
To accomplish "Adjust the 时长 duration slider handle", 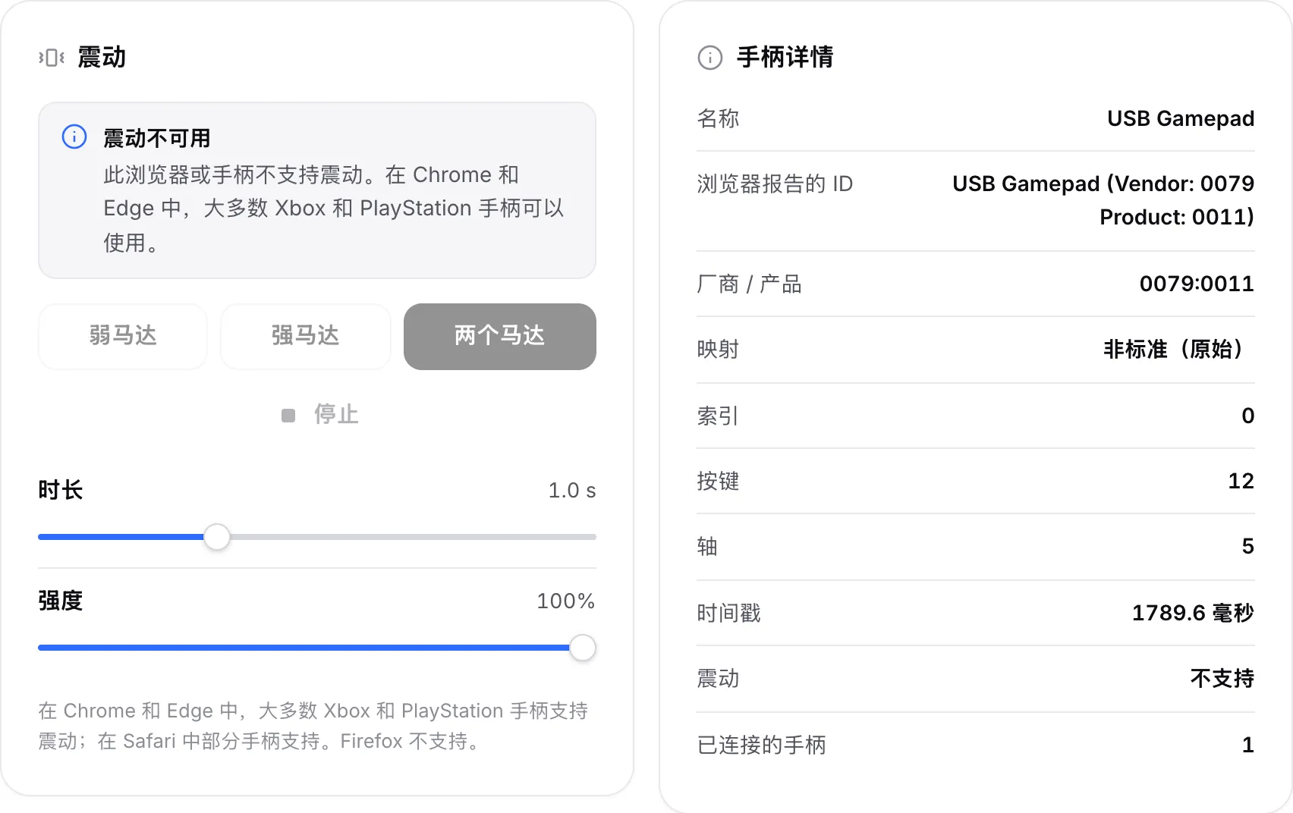I will click(x=217, y=537).
